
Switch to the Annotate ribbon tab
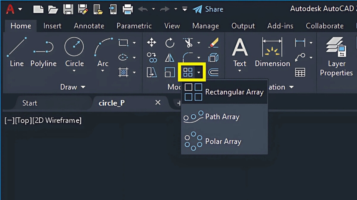coord(89,26)
